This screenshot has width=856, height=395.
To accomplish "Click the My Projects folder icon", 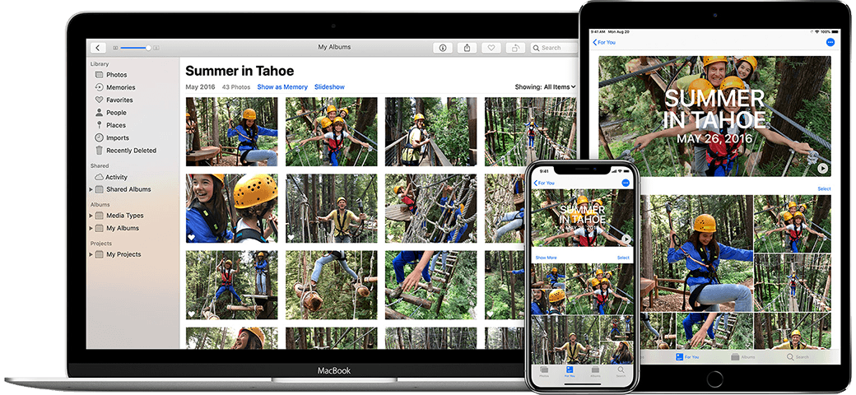I will [100, 254].
